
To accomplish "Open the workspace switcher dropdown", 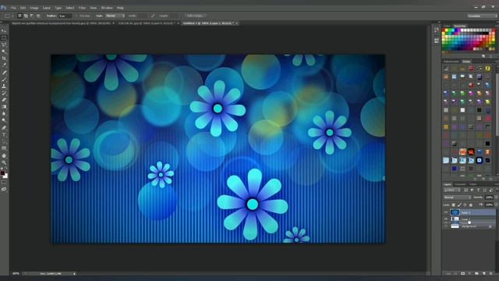I will pos(482,16).
